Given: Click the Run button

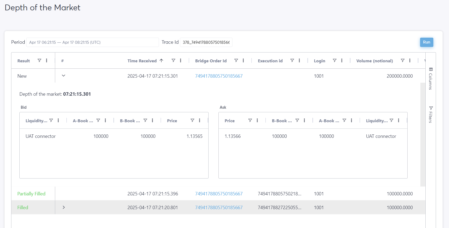Looking at the screenshot, I should click(426, 42).
